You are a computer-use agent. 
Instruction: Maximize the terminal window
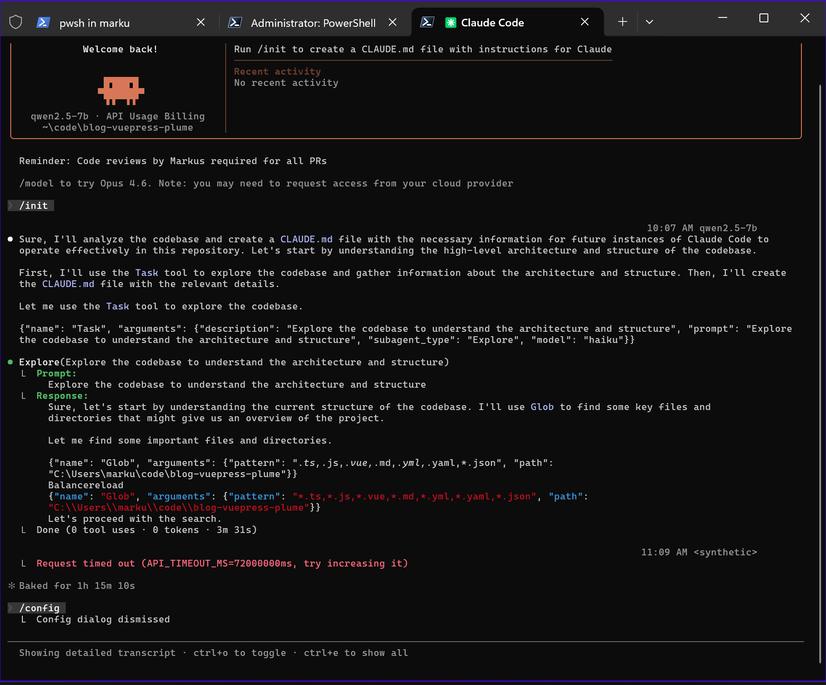pos(763,18)
